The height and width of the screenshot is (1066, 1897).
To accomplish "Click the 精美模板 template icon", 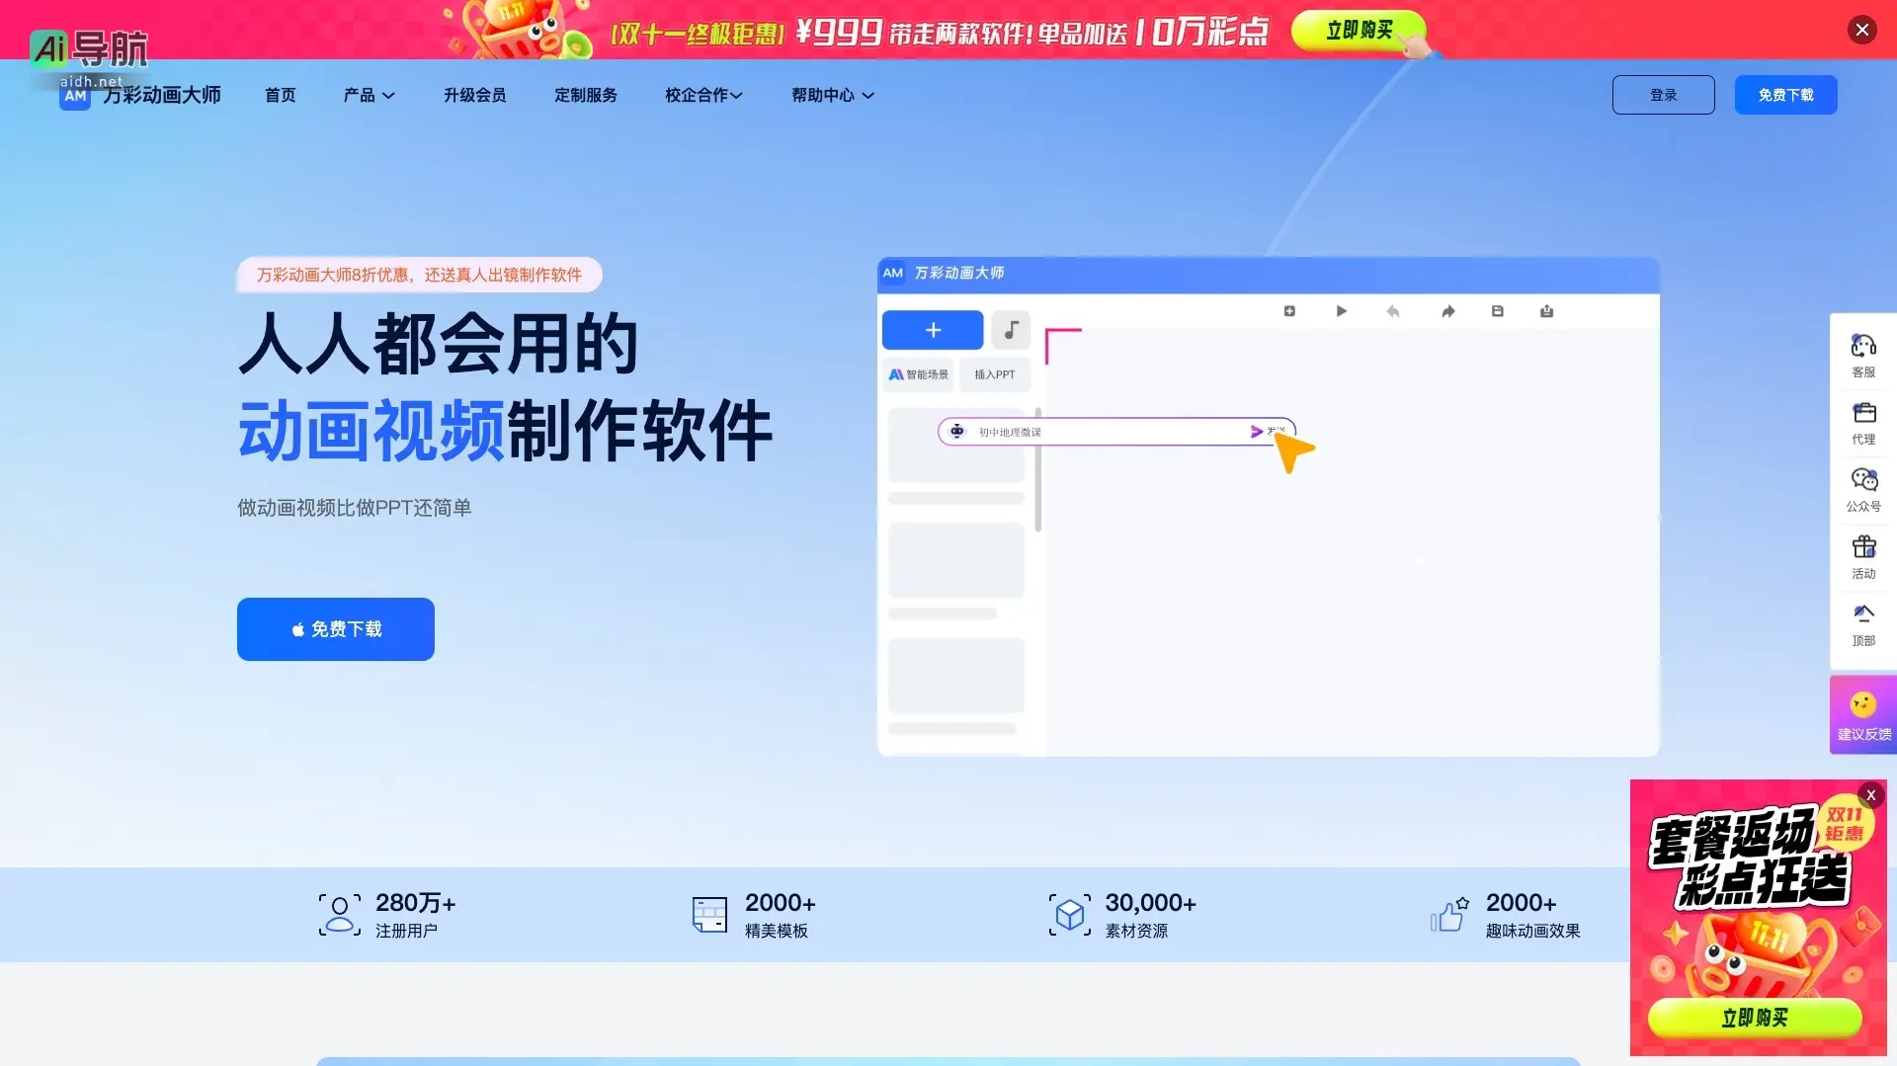I will [709, 915].
